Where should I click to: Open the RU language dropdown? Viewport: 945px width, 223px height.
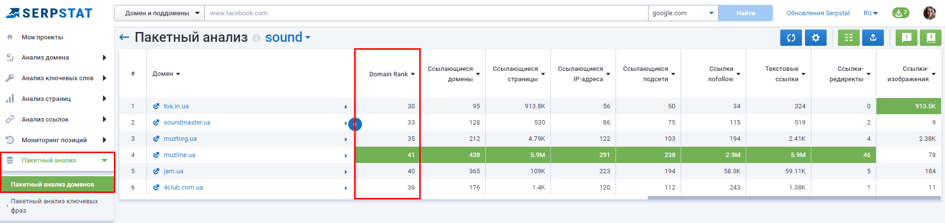(871, 13)
